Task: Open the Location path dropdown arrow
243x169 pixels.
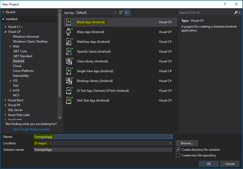Action: pos(170,143)
